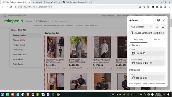Copy the div.css-8atqhb selector string
The image size is (172, 97).
(x=132, y=33)
